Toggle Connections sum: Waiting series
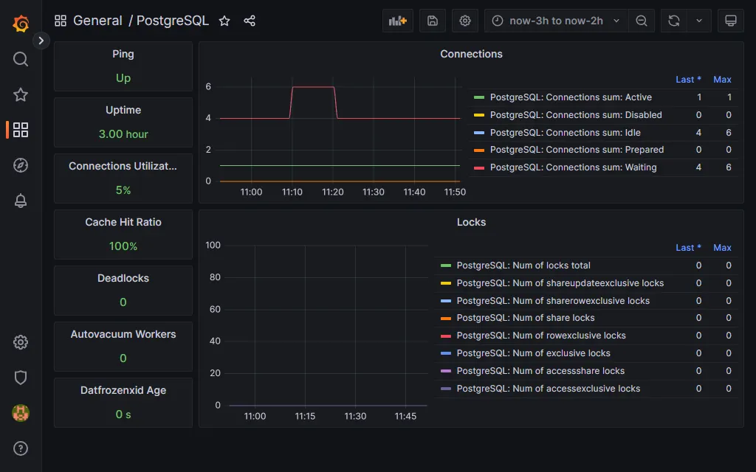The image size is (756, 472). 573,167
